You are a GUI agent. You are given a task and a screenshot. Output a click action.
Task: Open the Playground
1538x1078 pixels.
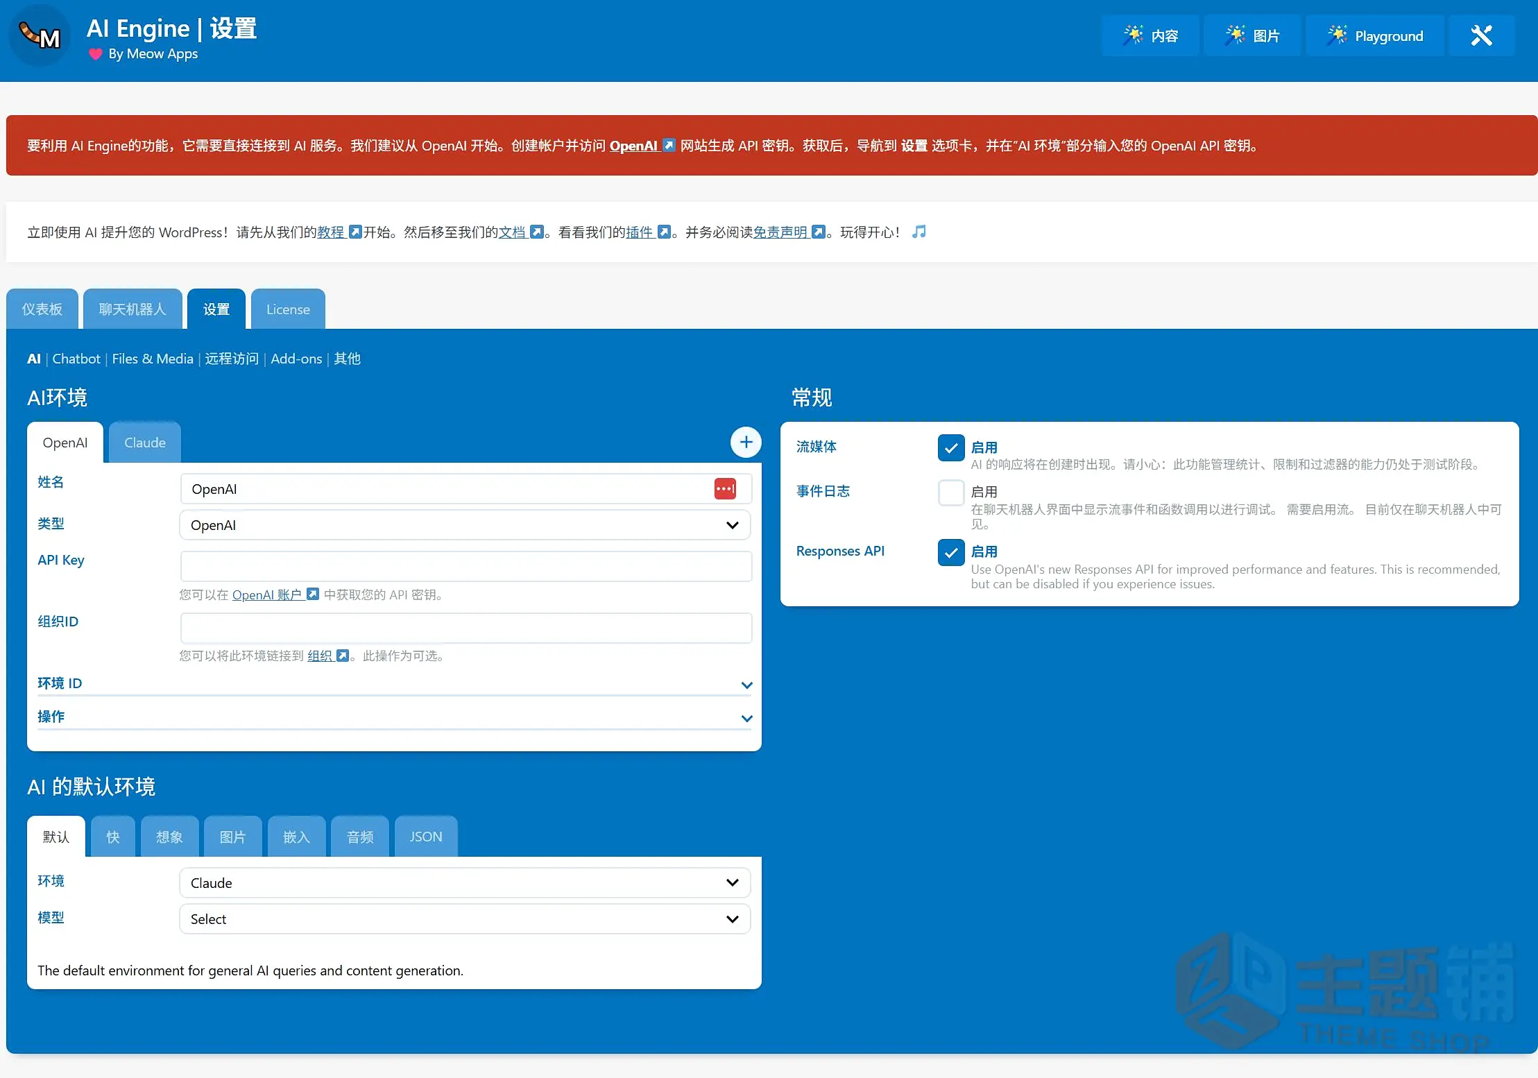[1375, 35]
